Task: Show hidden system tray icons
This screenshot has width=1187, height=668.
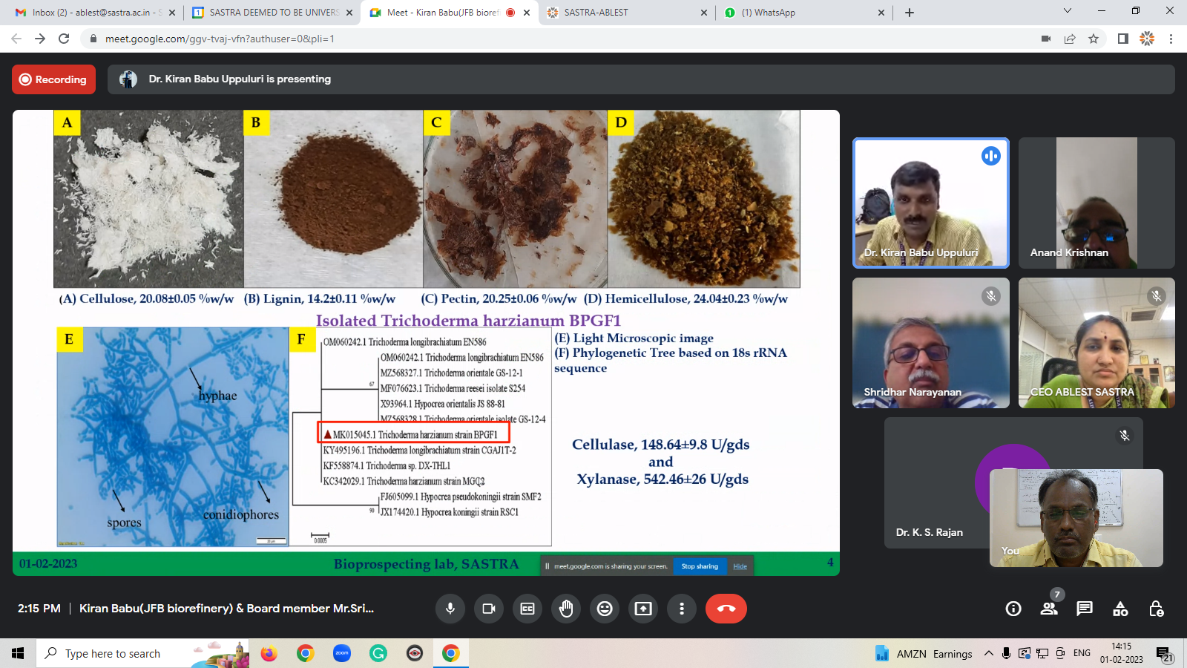Action: pyautogui.click(x=988, y=653)
